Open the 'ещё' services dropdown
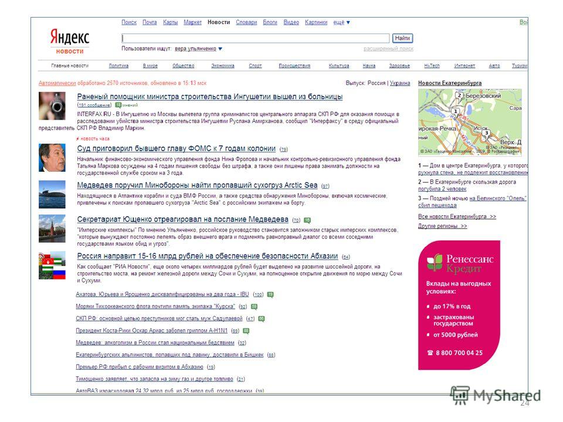 (x=341, y=22)
